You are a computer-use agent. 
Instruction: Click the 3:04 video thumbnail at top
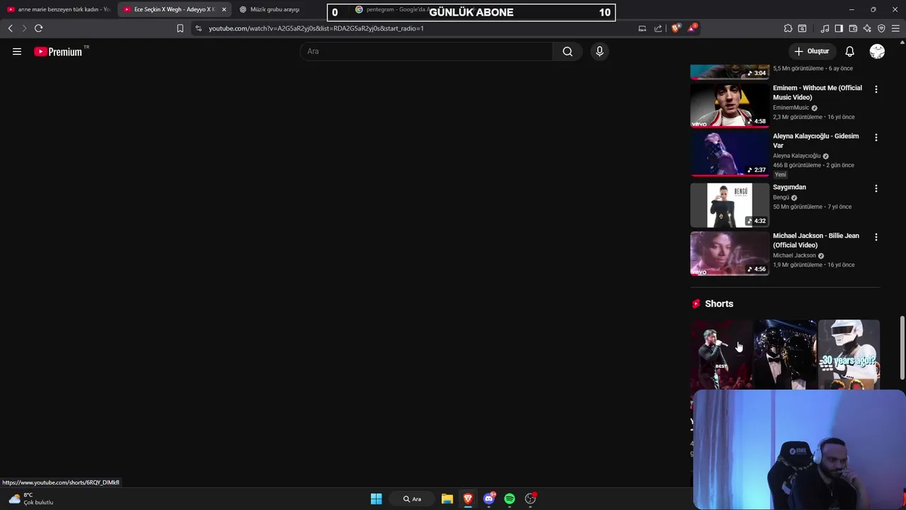[730, 72]
